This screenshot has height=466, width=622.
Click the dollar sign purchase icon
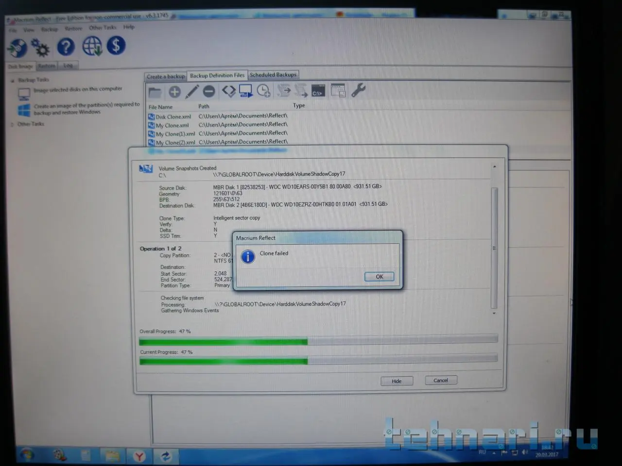point(116,46)
